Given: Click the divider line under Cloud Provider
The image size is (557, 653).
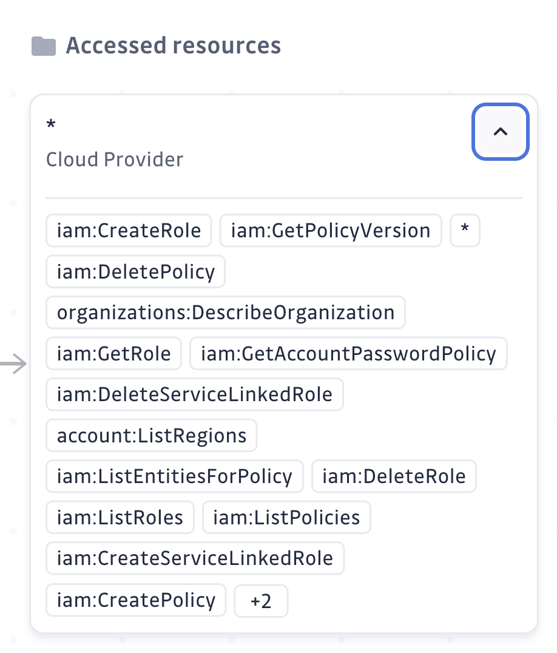Looking at the screenshot, I should tap(284, 197).
